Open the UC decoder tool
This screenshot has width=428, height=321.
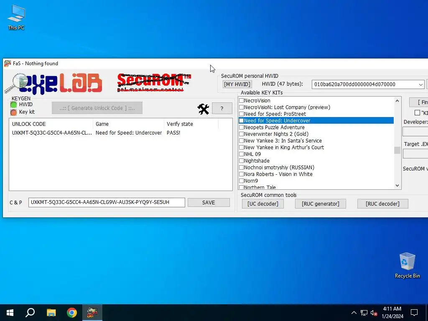(x=263, y=204)
